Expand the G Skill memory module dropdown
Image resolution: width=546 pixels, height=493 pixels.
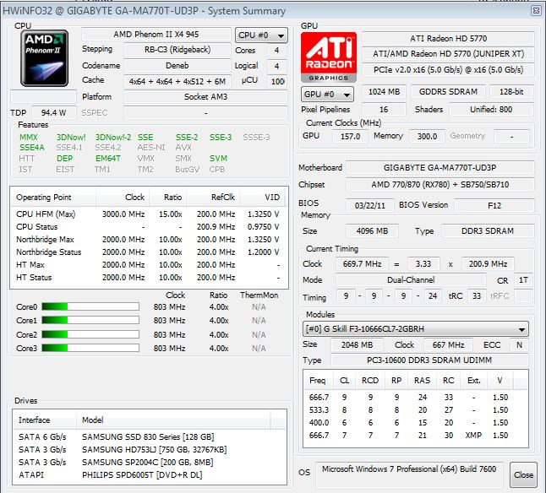pos(416,329)
